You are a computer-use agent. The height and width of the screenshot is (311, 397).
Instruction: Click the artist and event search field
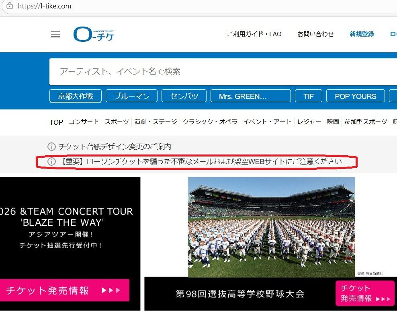tap(223, 72)
